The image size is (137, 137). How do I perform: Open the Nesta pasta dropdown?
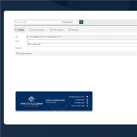click(x=70, y=22)
